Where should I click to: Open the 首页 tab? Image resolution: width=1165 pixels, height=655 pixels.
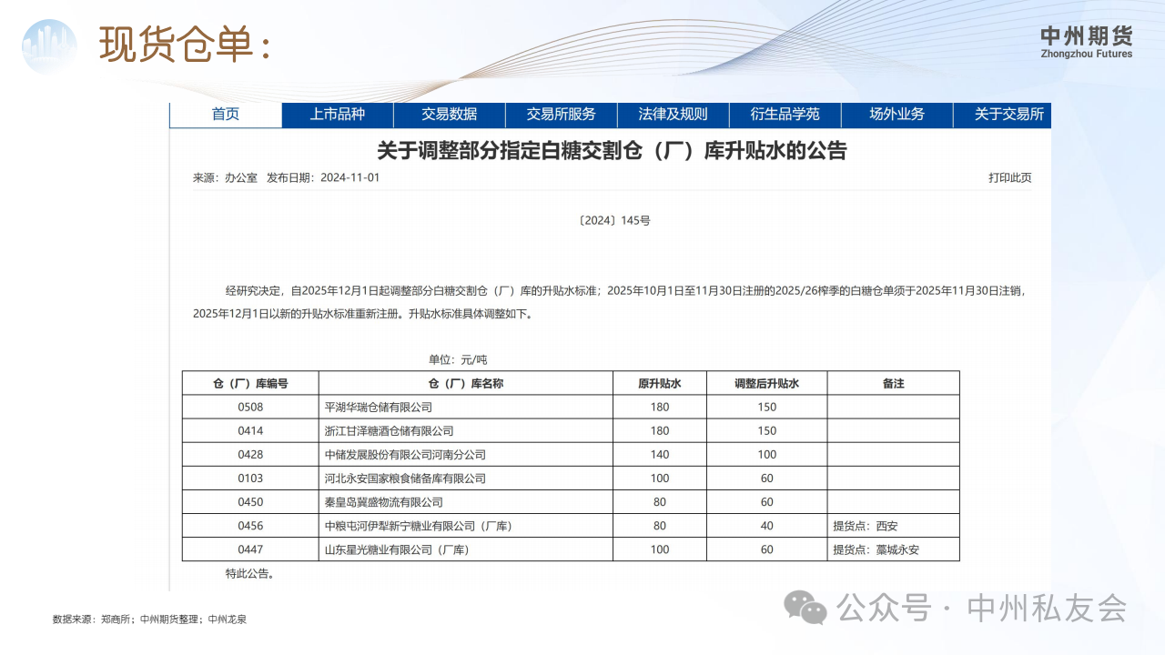tap(226, 115)
